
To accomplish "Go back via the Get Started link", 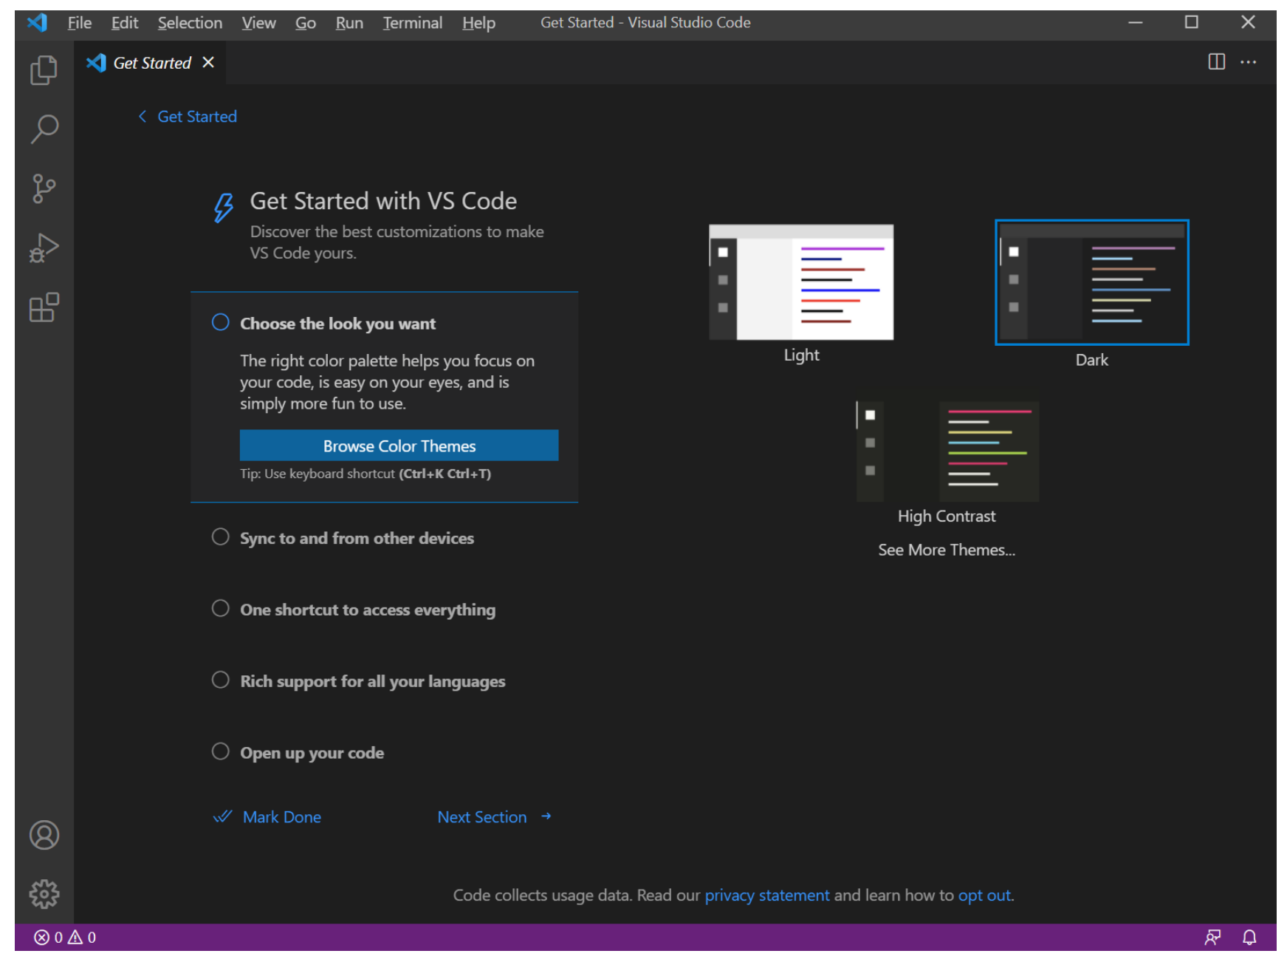I will 197,117.
